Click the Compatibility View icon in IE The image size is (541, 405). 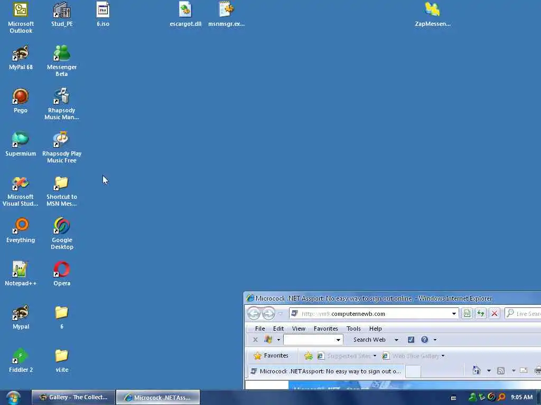click(x=467, y=313)
